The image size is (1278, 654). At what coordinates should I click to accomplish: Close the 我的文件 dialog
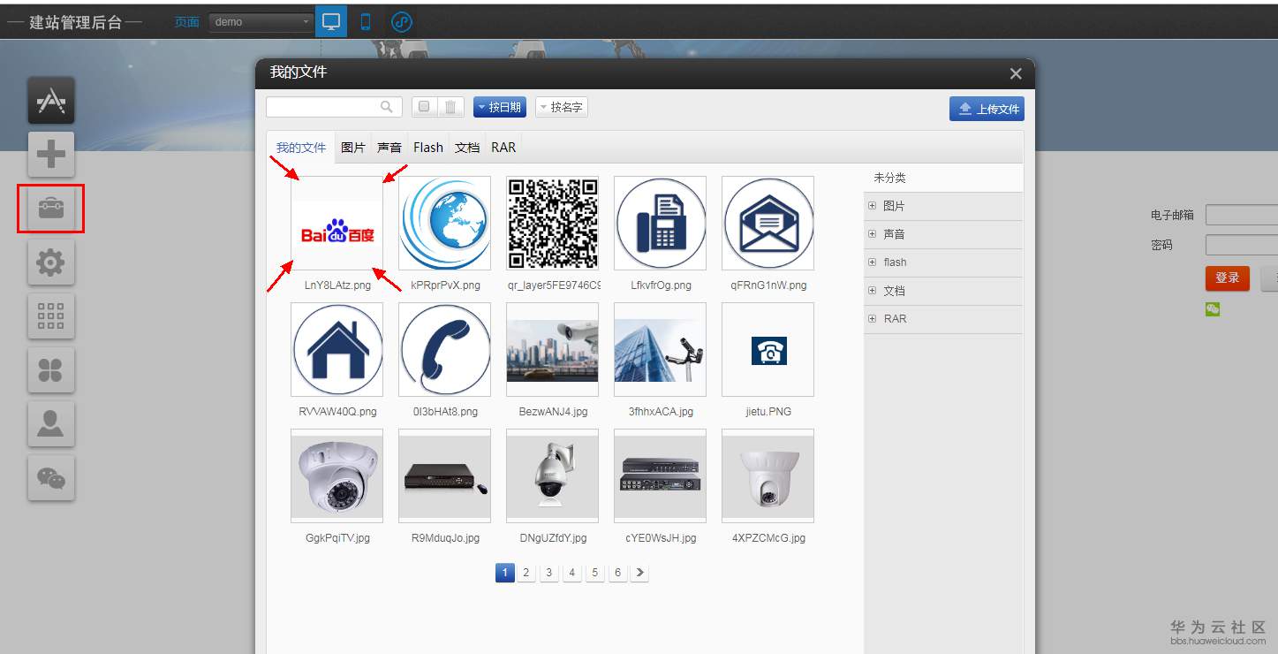click(x=1016, y=73)
